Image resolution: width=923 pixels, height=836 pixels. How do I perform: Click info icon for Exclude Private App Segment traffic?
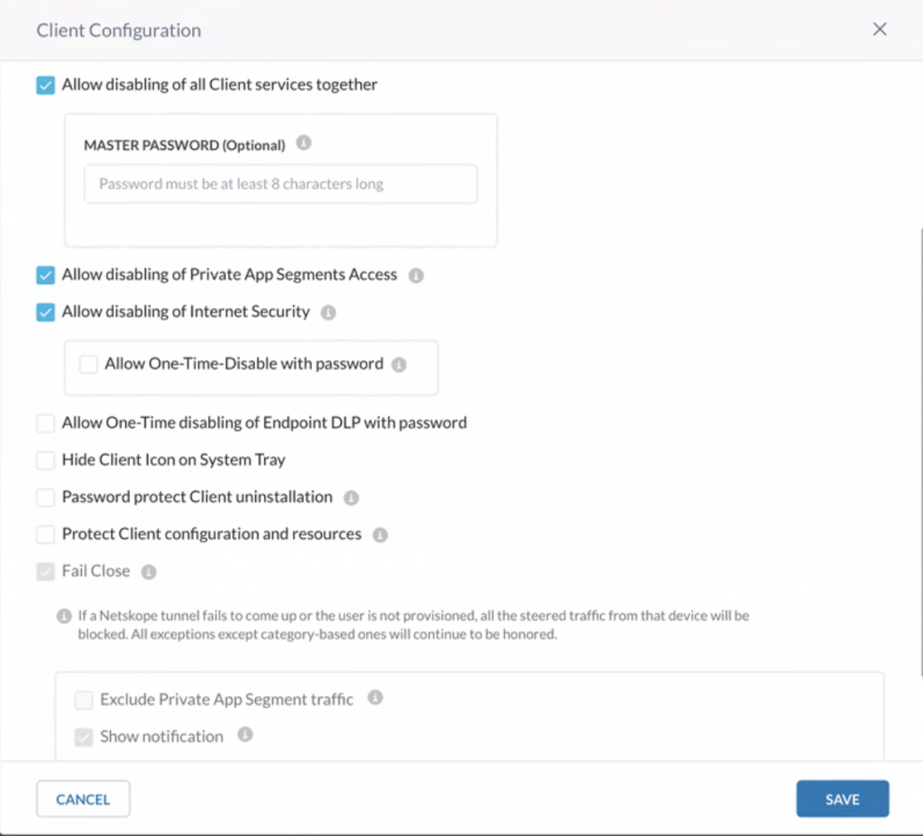click(376, 698)
